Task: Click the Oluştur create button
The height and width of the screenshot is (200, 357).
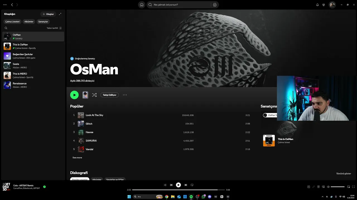Action: 48,14
